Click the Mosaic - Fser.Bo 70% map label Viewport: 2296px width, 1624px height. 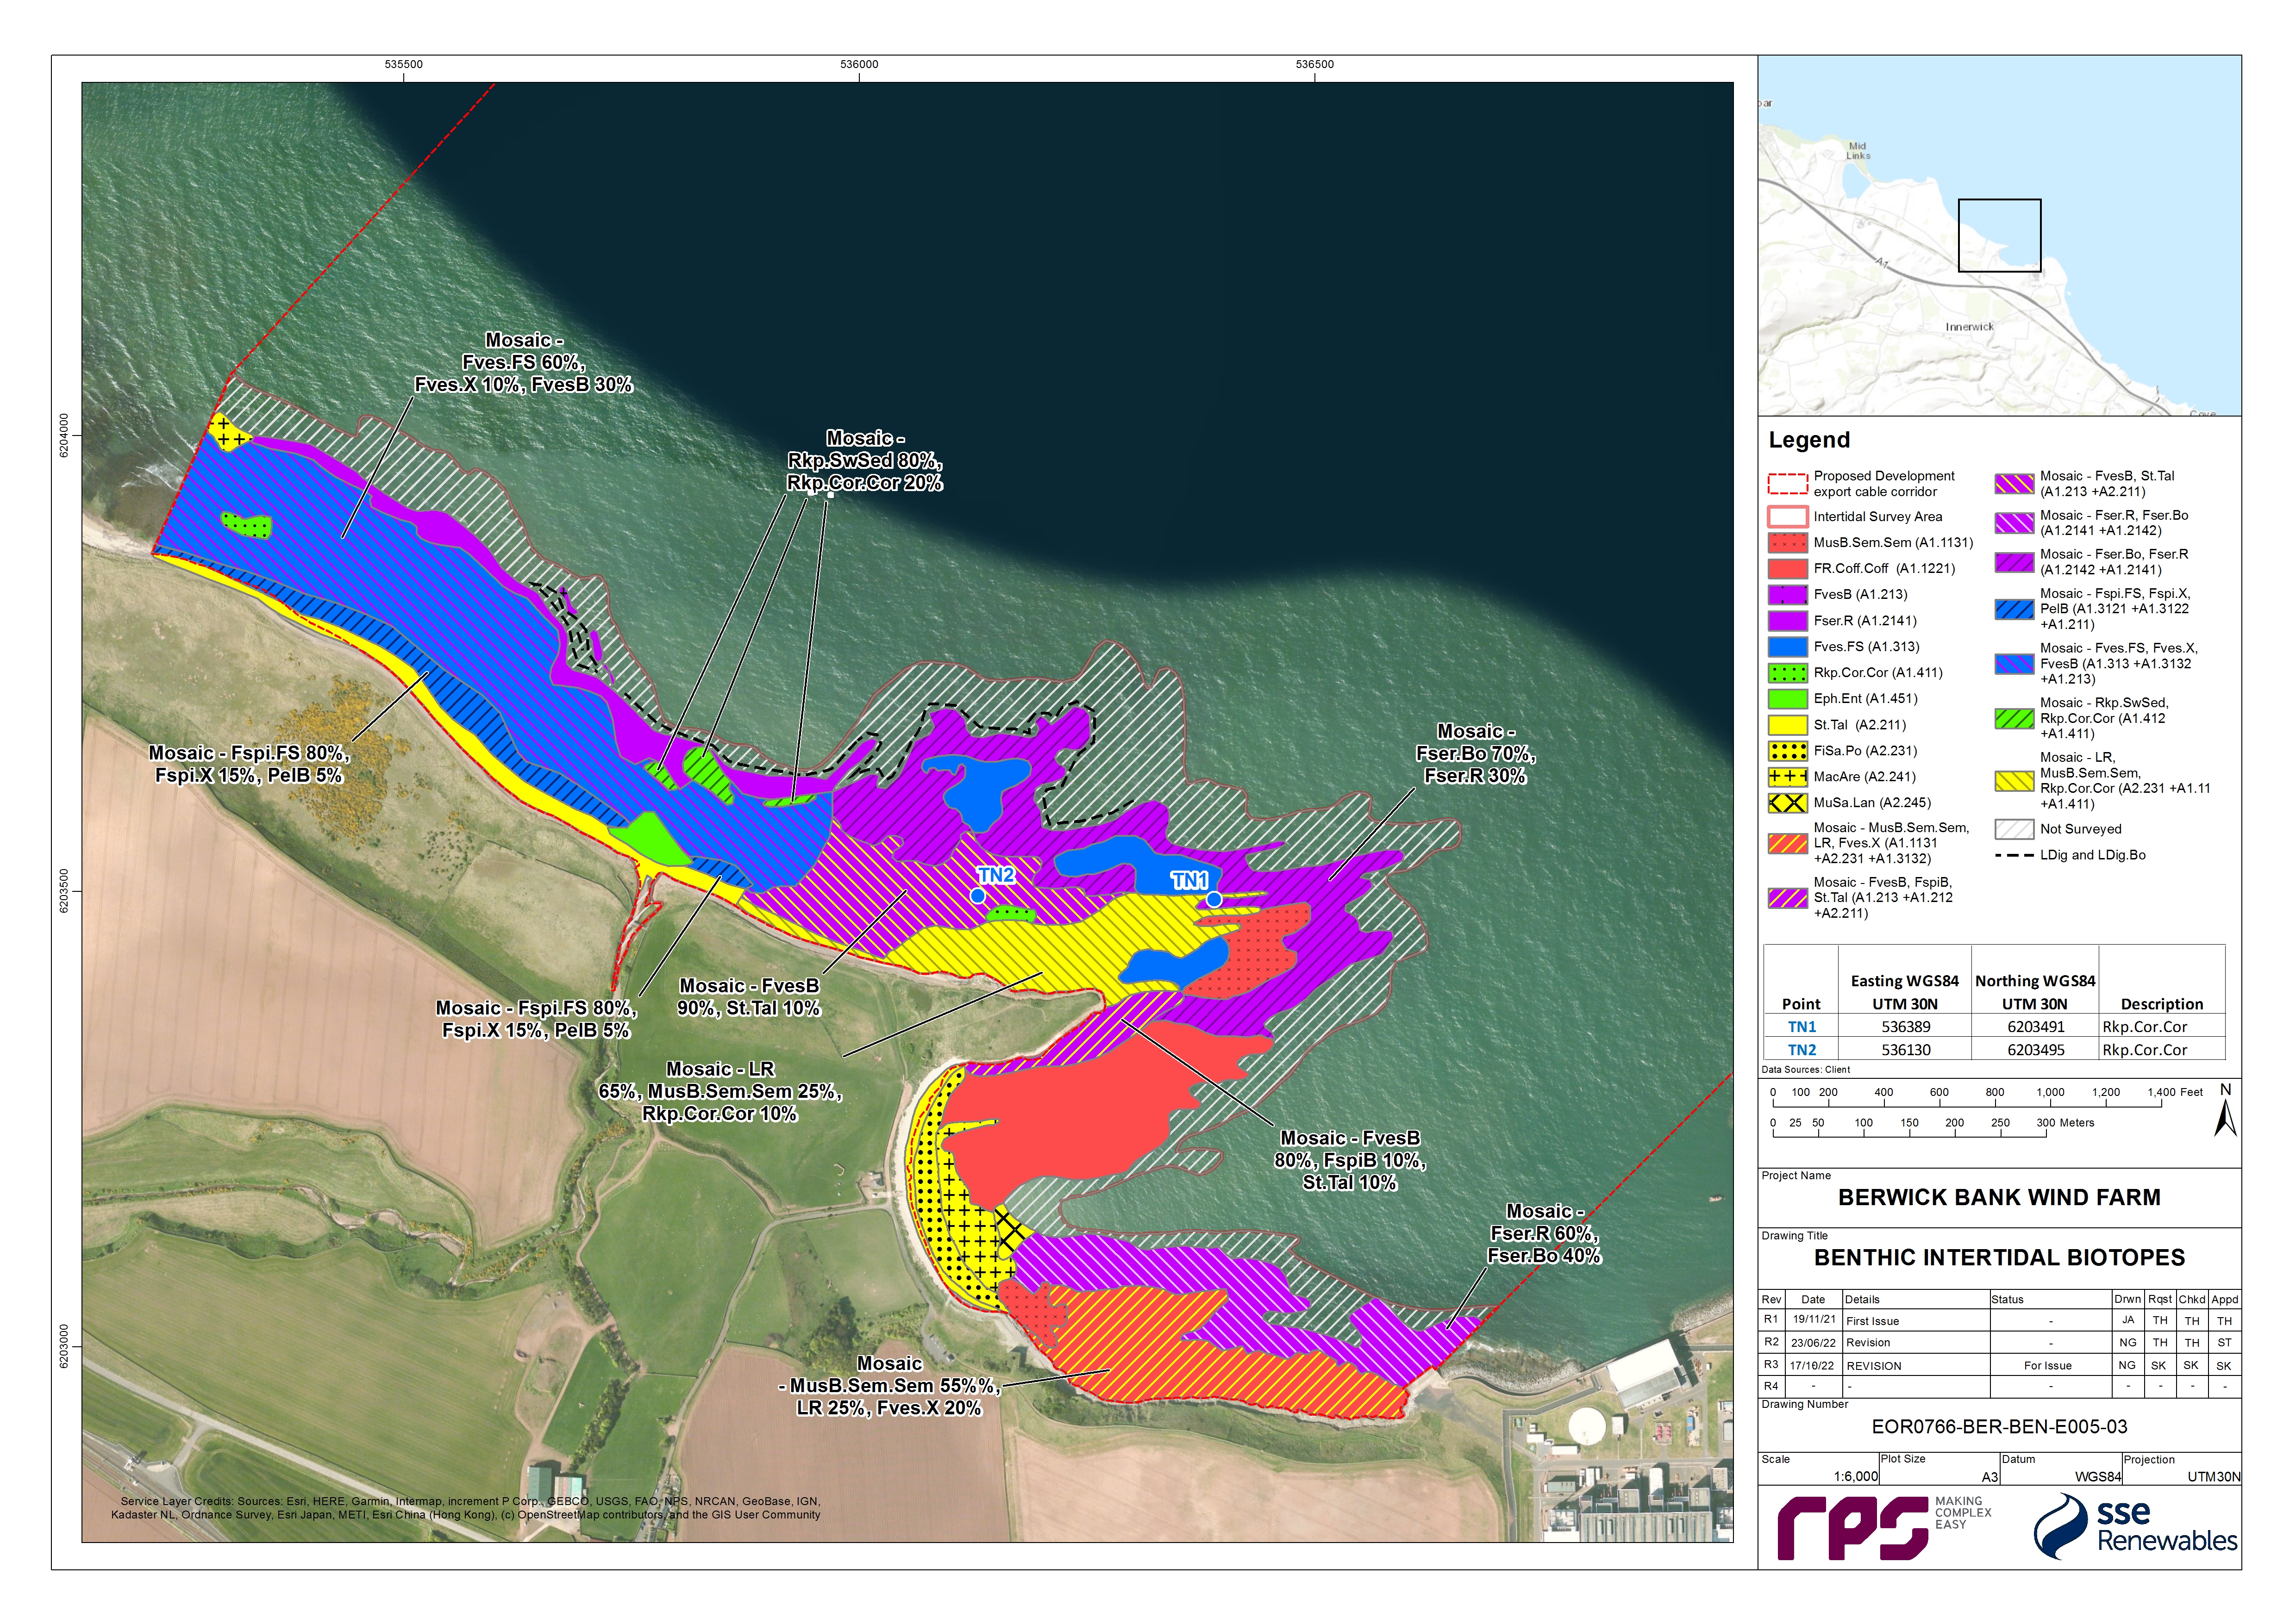coord(1475,754)
